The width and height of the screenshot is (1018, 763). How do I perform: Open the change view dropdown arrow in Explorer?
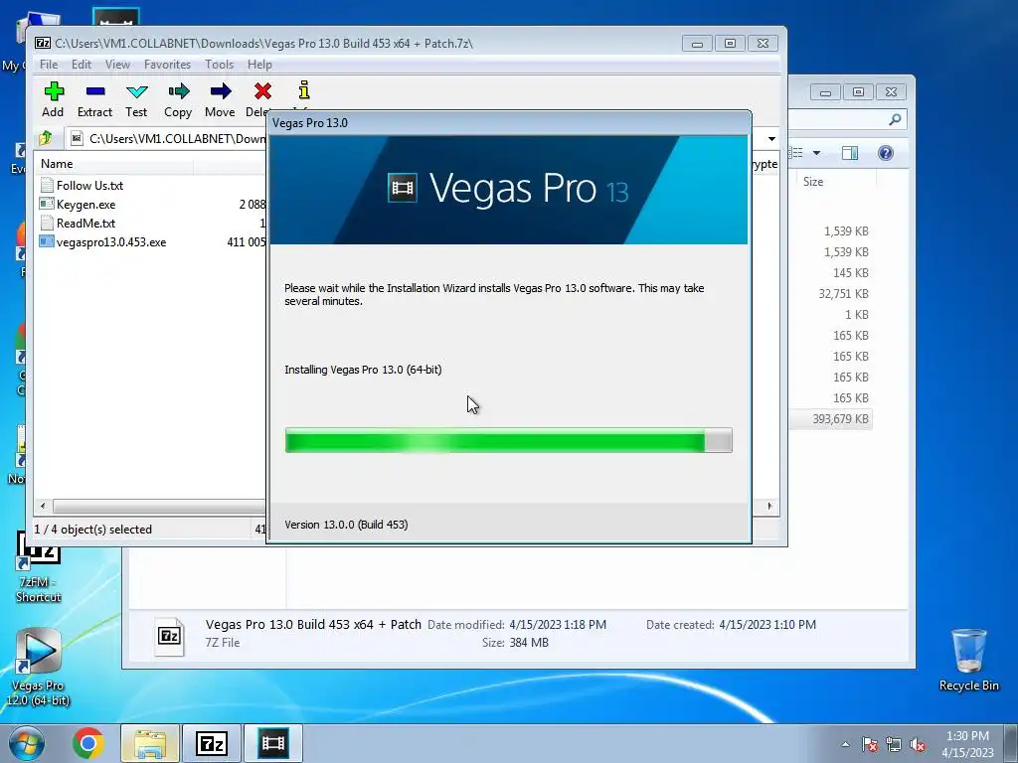click(817, 153)
